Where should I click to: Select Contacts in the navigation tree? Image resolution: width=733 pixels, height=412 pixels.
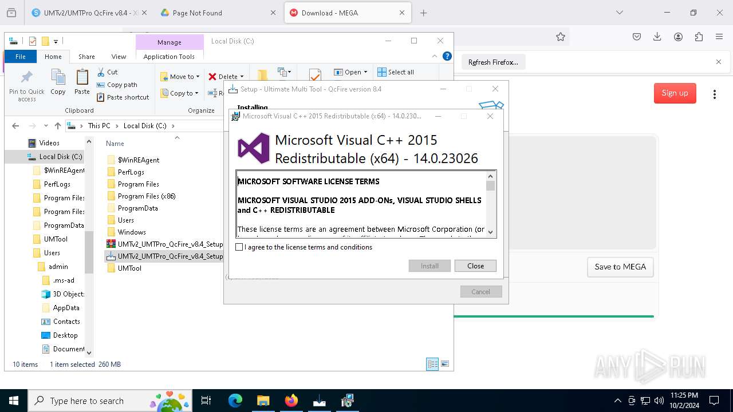coord(66,322)
